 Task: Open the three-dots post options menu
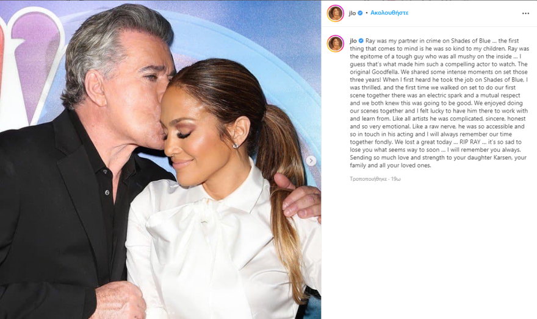[525, 13]
